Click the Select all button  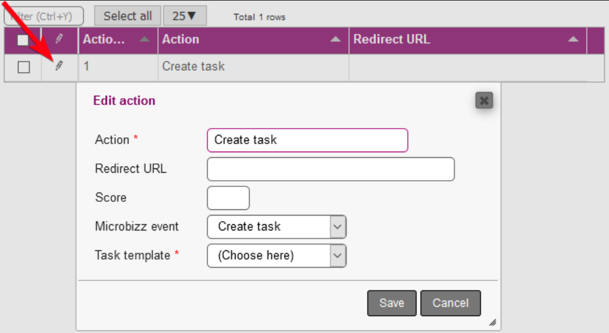127,16
